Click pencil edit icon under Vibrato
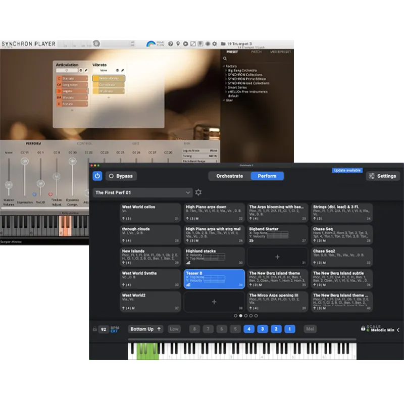404x404 pixels. pos(123,70)
